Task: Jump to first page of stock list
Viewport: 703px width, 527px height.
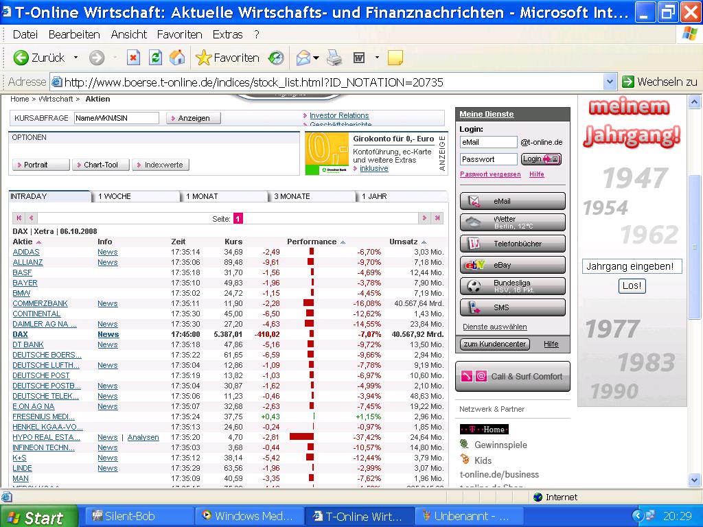Action: (19, 218)
